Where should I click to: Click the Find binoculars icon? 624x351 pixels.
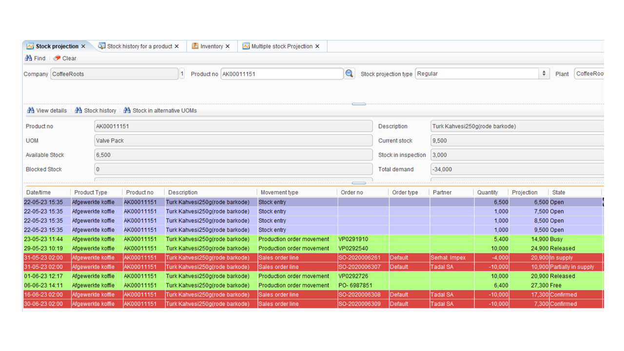[29, 58]
